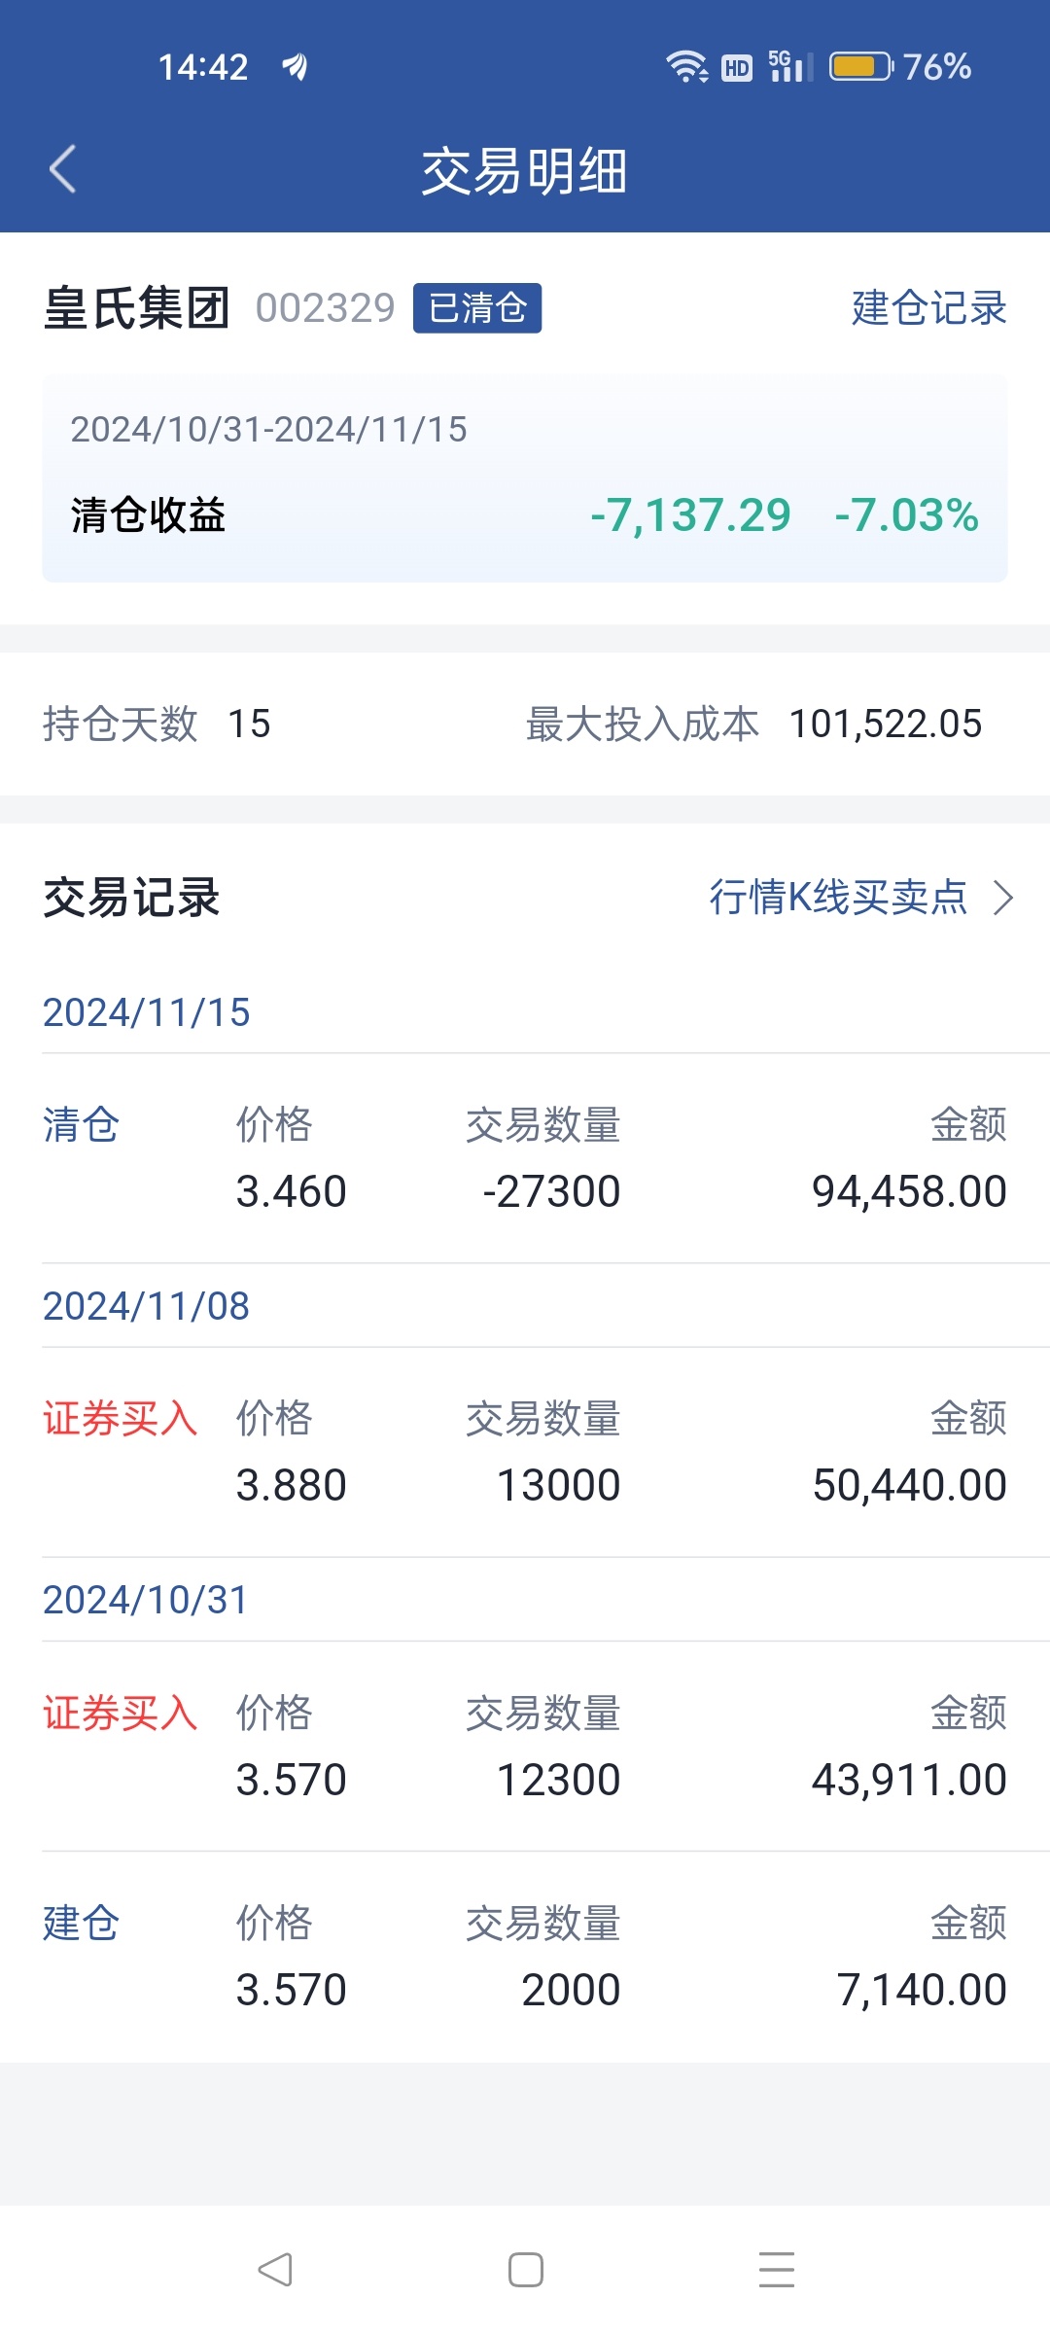Image resolution: width=1050 pixels, height=2334 pixels.
Task: Open 建仓记录 link
Action: 928,308
